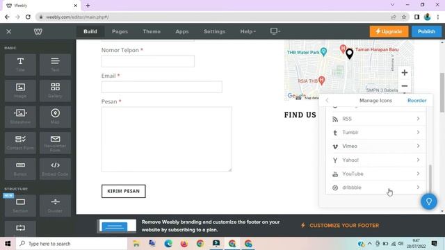Open Chrome profile avatar
Viewport: 445px width, 250px height.
click(x=427, y=17)
